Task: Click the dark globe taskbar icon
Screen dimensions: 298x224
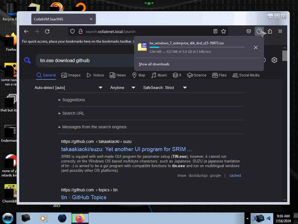Action: (x=62, y=218)
